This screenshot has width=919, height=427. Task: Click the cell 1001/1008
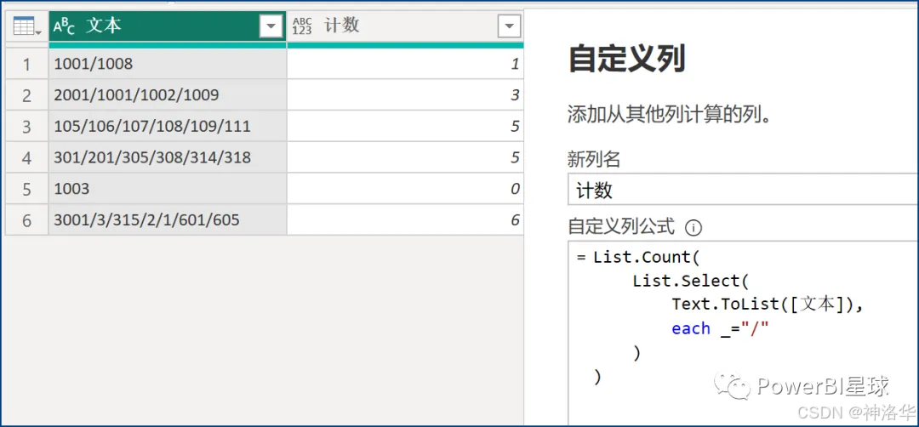[168, 64]
